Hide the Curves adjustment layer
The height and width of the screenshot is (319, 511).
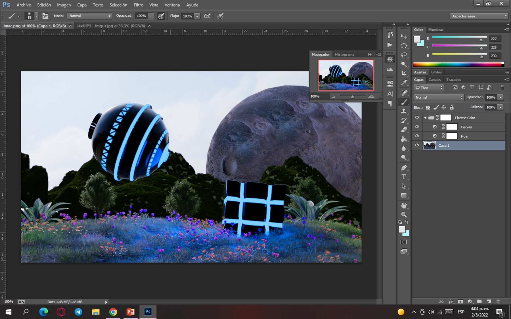tap(417, 127)
